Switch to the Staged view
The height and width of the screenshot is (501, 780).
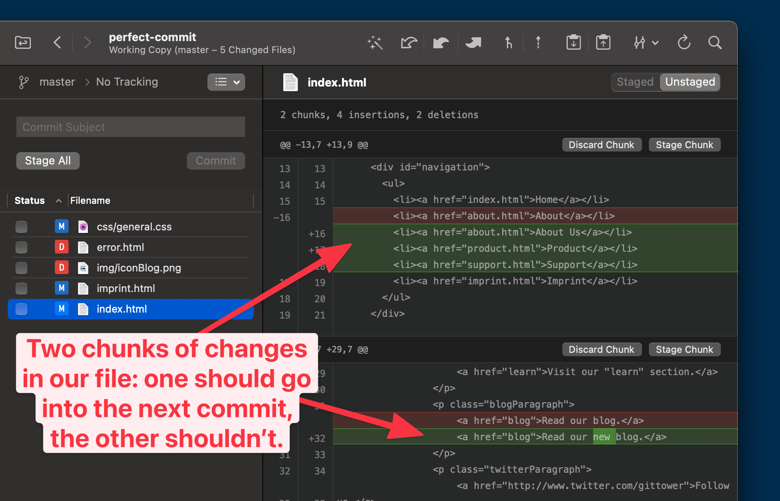[x=635, y=82]
